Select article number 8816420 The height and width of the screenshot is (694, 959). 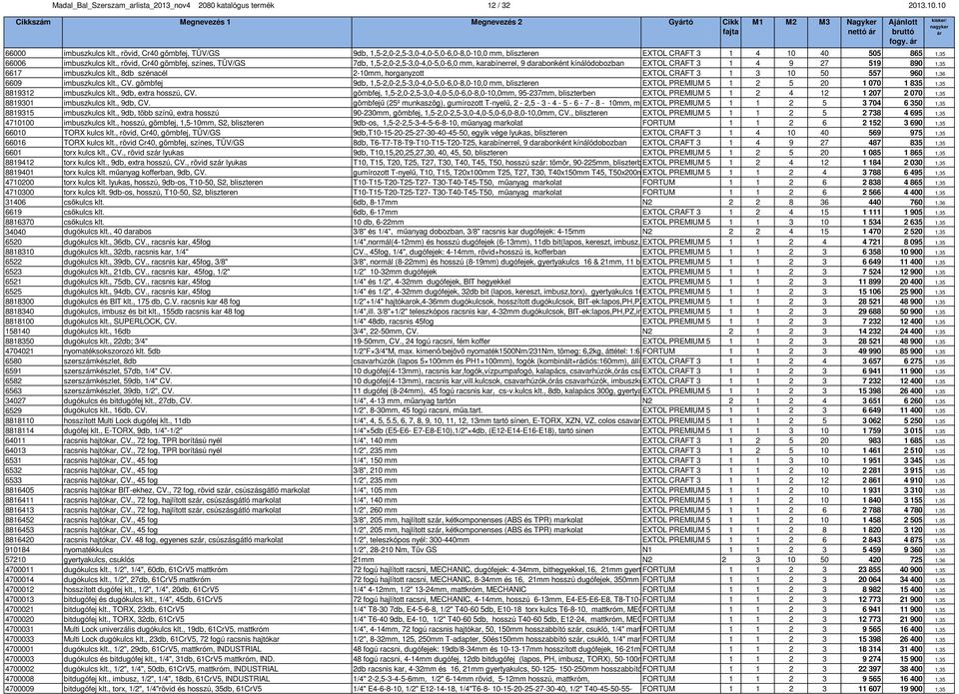pyautogui.click(x=20, y=540)
